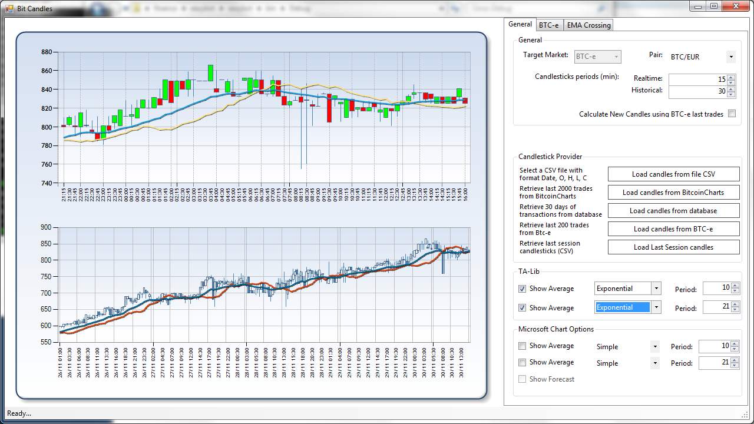Viewport: 754px width, 424px height.
Task: Click 'Retrieve 30 days of transactions' description
Action: click(x=560, y=210)
